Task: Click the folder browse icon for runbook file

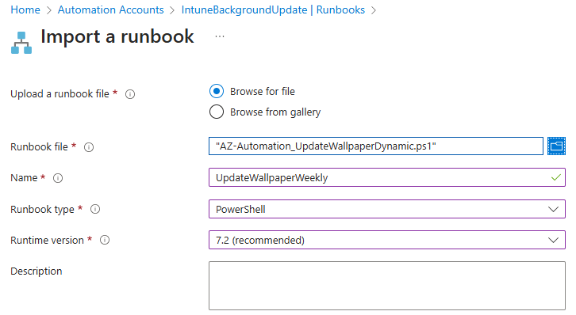Action: pos(556,146)
